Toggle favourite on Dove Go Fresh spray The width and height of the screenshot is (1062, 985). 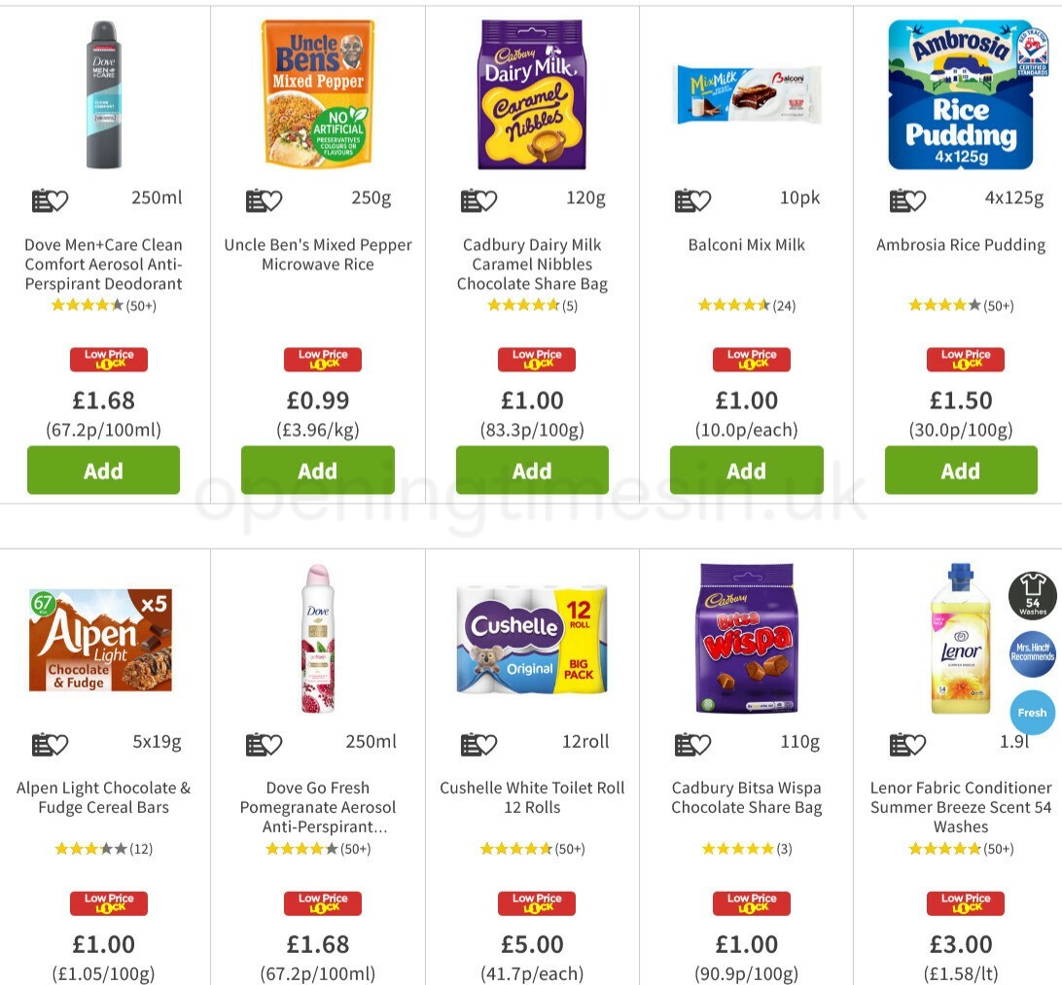point(274,744)
